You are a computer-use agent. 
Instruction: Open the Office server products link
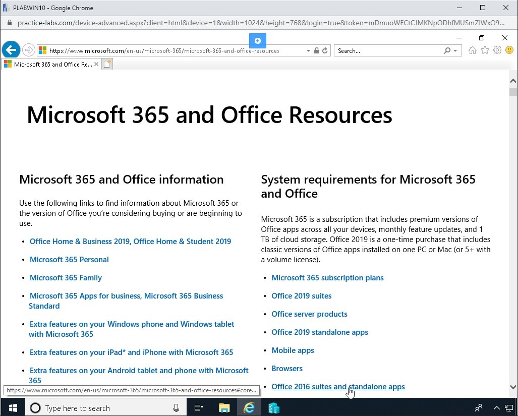click(x=309, y=314)
